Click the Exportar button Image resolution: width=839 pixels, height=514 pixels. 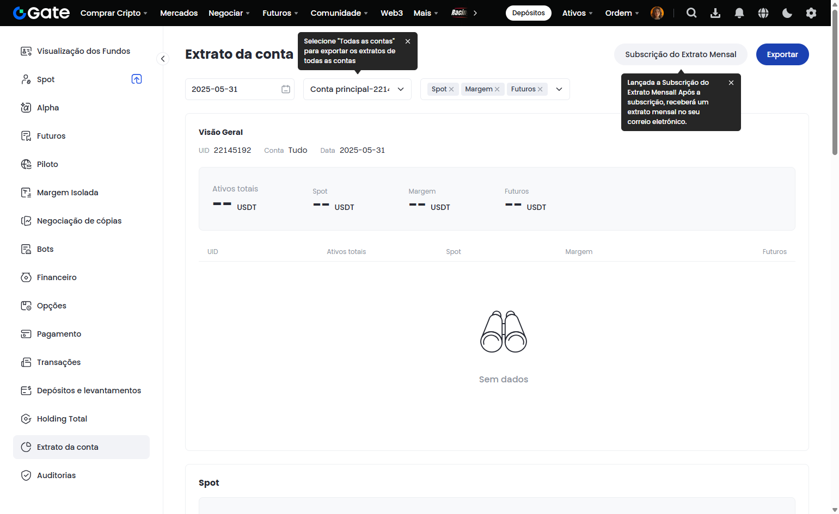(x=782, y=54)
